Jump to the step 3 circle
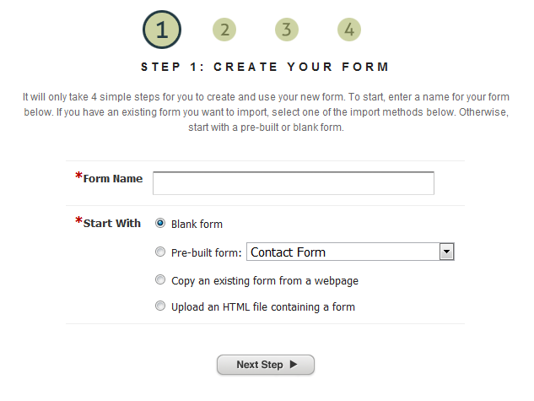534x401 pixels. (287, 30)
